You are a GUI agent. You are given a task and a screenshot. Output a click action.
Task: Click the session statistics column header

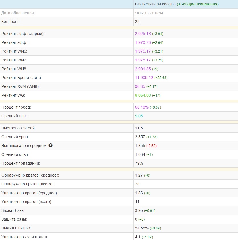pos(177,4)
